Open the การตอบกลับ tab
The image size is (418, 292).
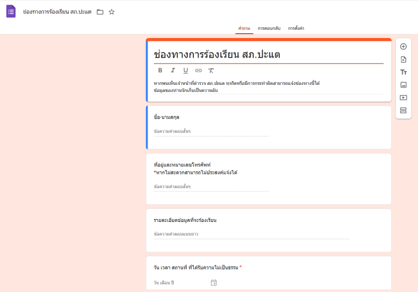pyautogui.click(x=269, y=28)
